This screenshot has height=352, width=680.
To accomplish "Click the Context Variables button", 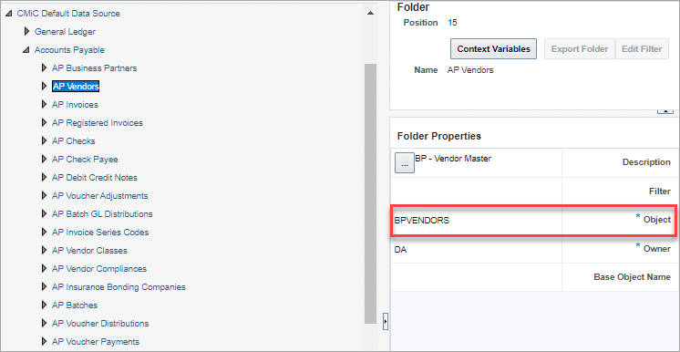I will pyautogui.click(x=493, y=49).
